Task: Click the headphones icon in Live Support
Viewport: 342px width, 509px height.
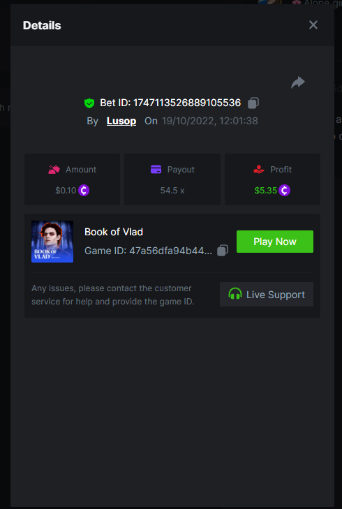Action: click(235, 294)
